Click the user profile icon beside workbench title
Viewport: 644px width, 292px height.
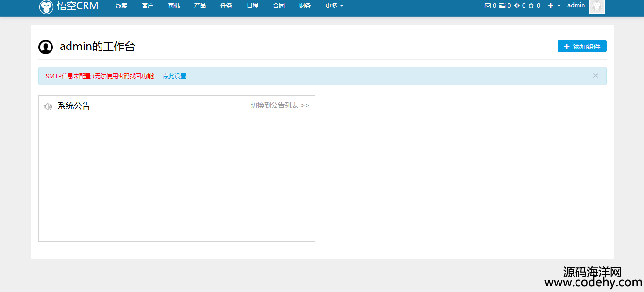point(46,47)
